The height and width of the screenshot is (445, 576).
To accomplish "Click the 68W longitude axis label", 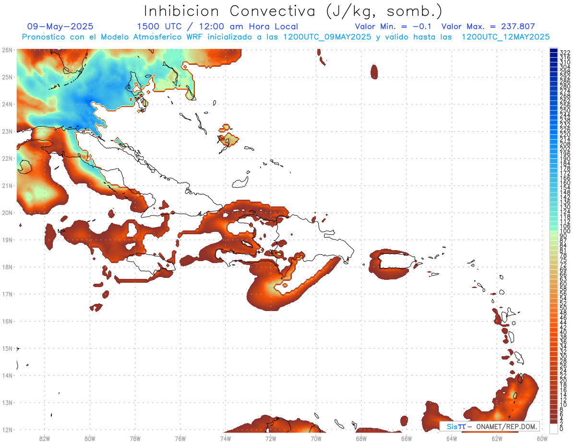I will (361, 438).
